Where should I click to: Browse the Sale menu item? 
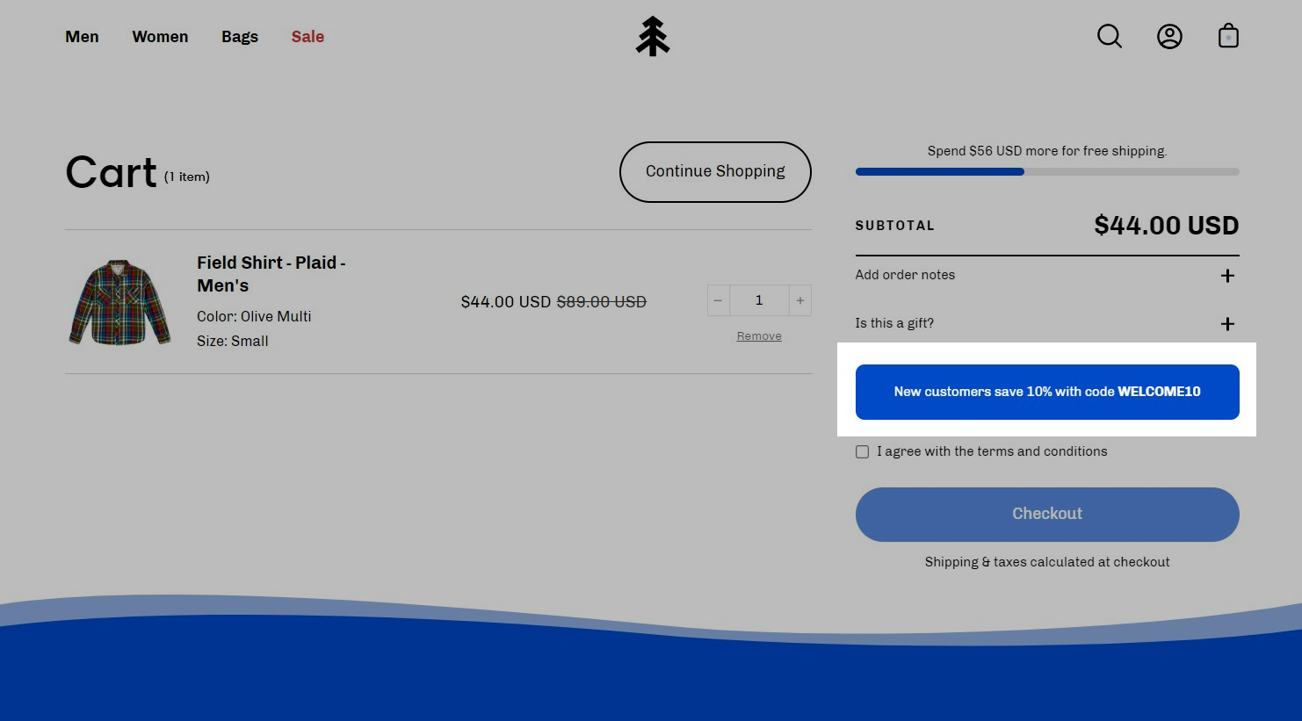click(x=307, y=37)
